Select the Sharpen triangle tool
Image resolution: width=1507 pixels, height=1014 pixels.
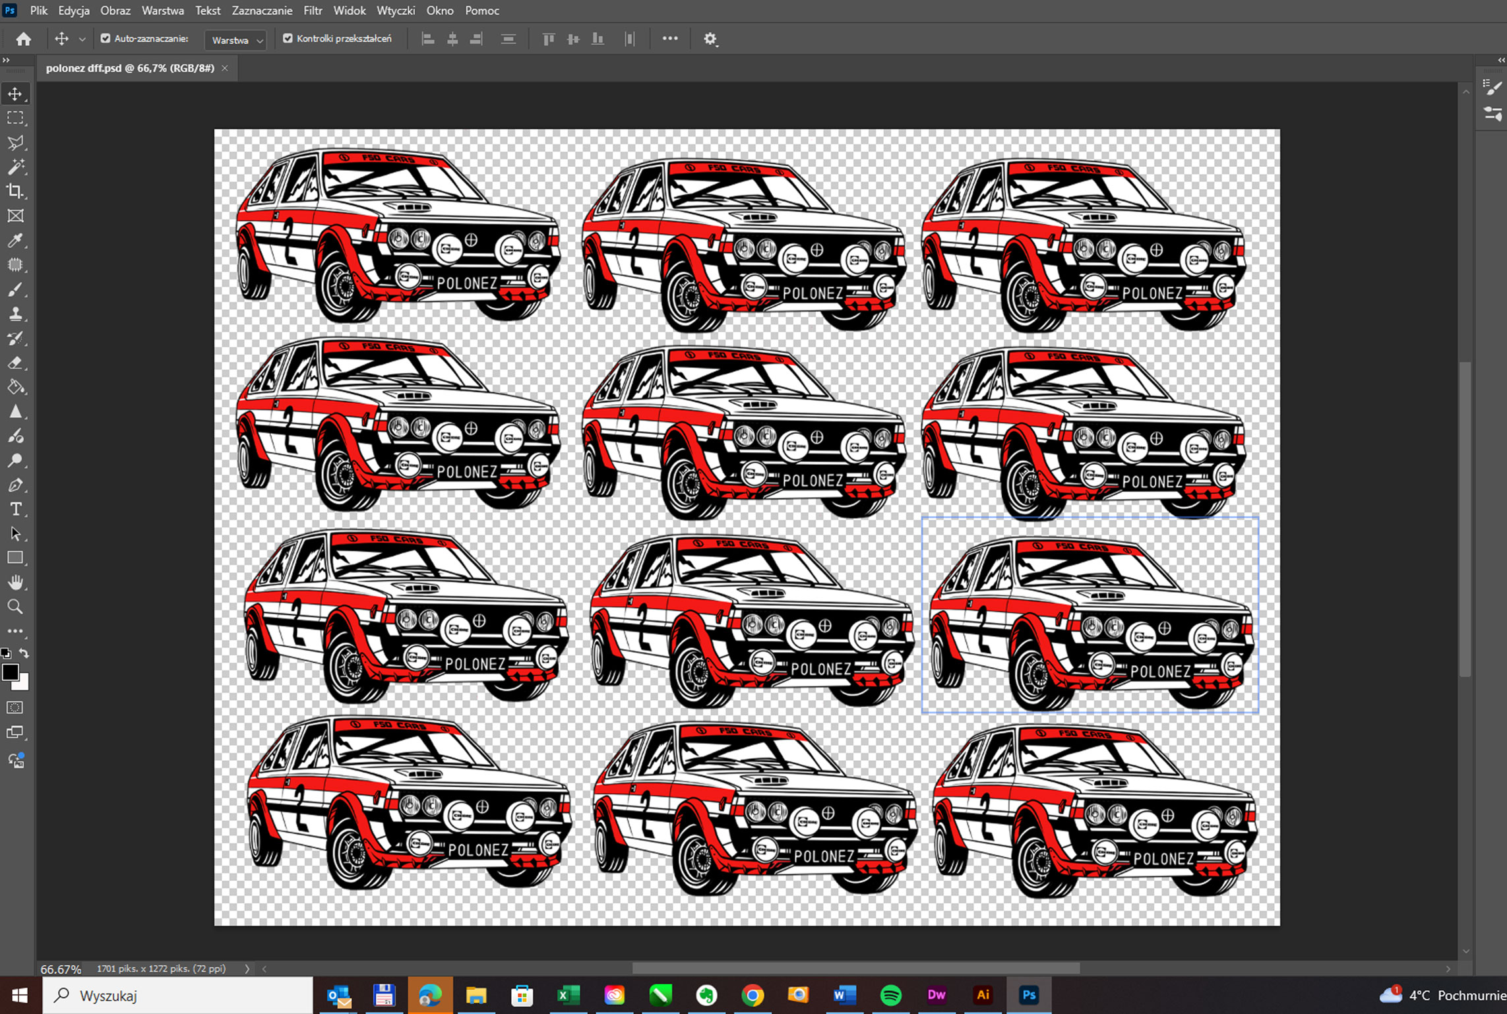point(15,411)
